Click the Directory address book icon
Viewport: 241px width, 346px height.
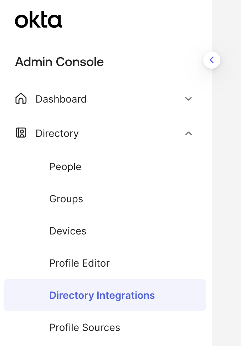(x=21, y=133)
